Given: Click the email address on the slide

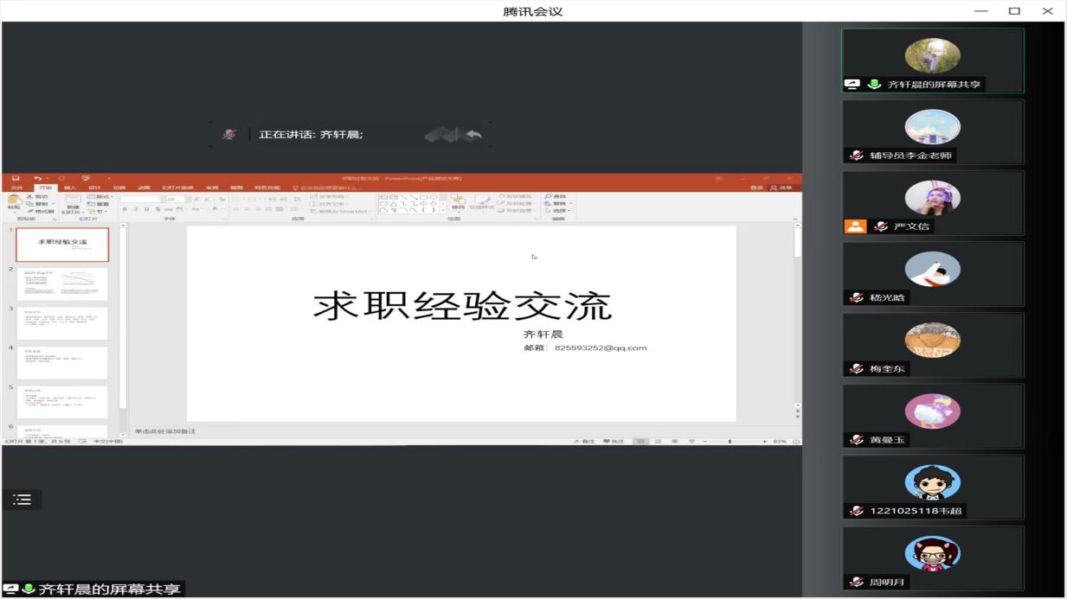Looking at the screenshot, I should (600, 348).
